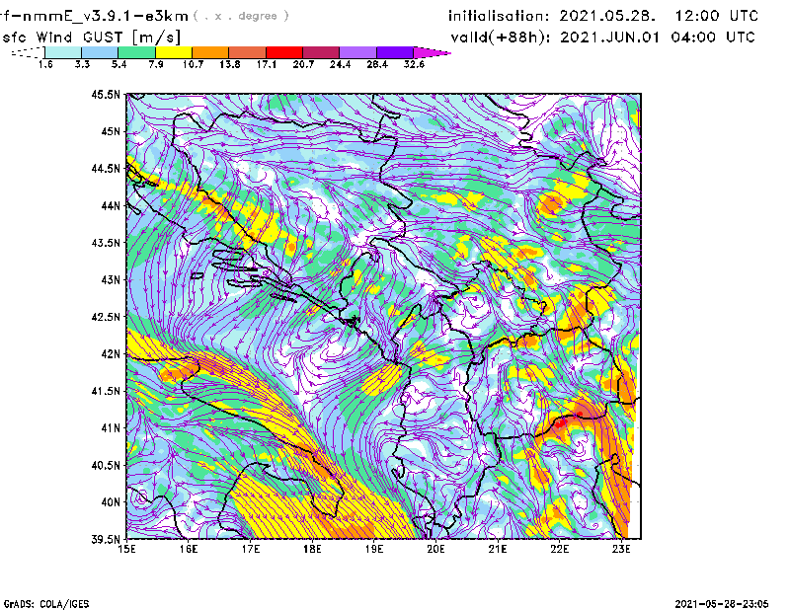The height and width of the screenshot is (610, 790).
Task: Click the model name 'nmmE_v3.9.1-e3km' text
Action: 105,16
